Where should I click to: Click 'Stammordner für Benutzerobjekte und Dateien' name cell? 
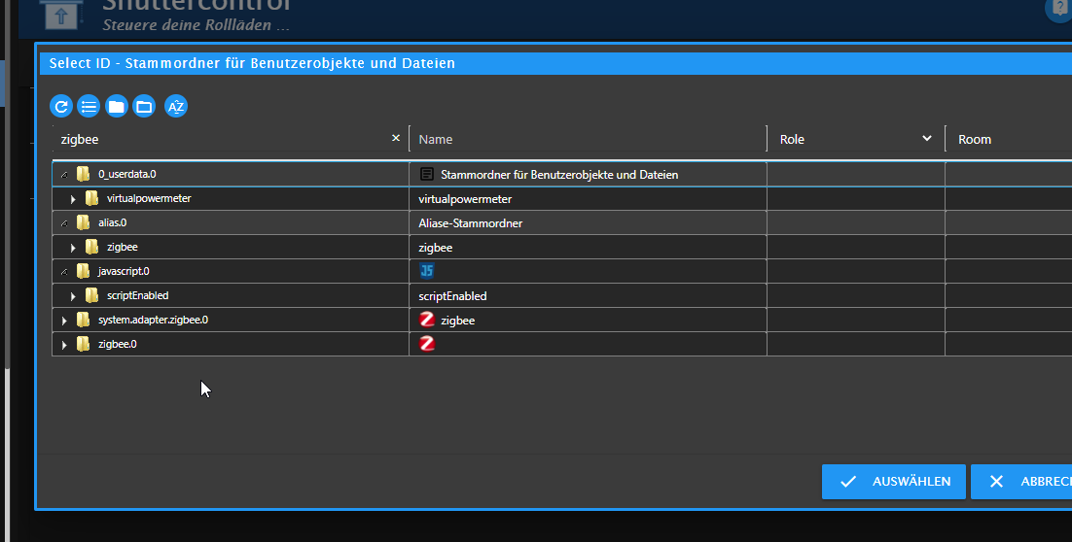[x=588, y=175]
